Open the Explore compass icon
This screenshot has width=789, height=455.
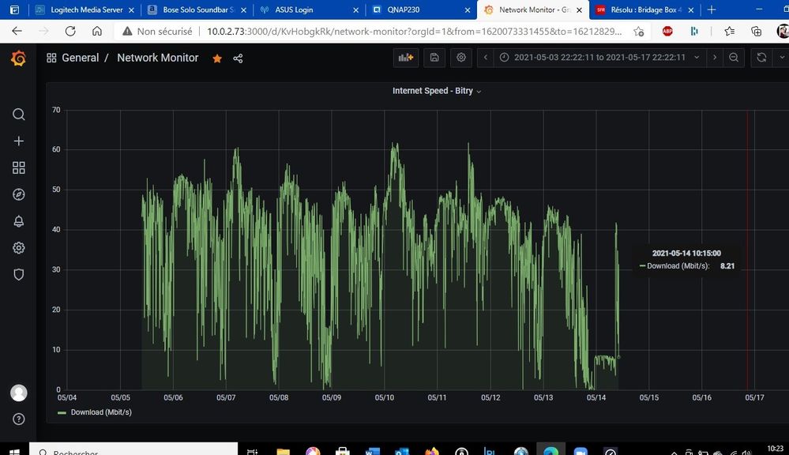pos(19,194)
